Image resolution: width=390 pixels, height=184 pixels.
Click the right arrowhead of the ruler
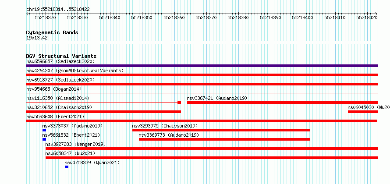376,14
